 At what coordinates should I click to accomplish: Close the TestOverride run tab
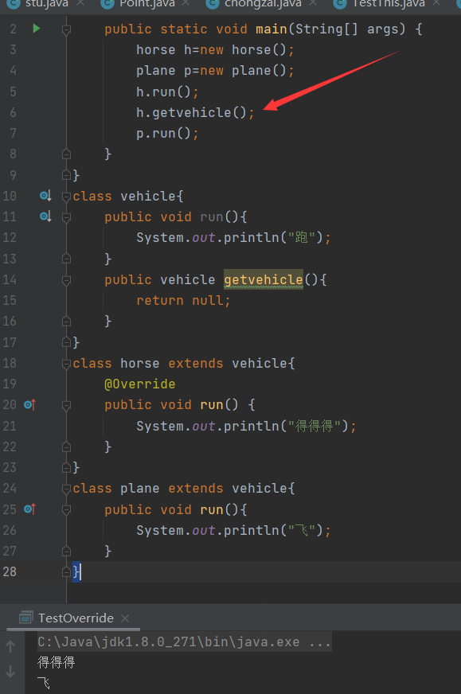(125, 618)
